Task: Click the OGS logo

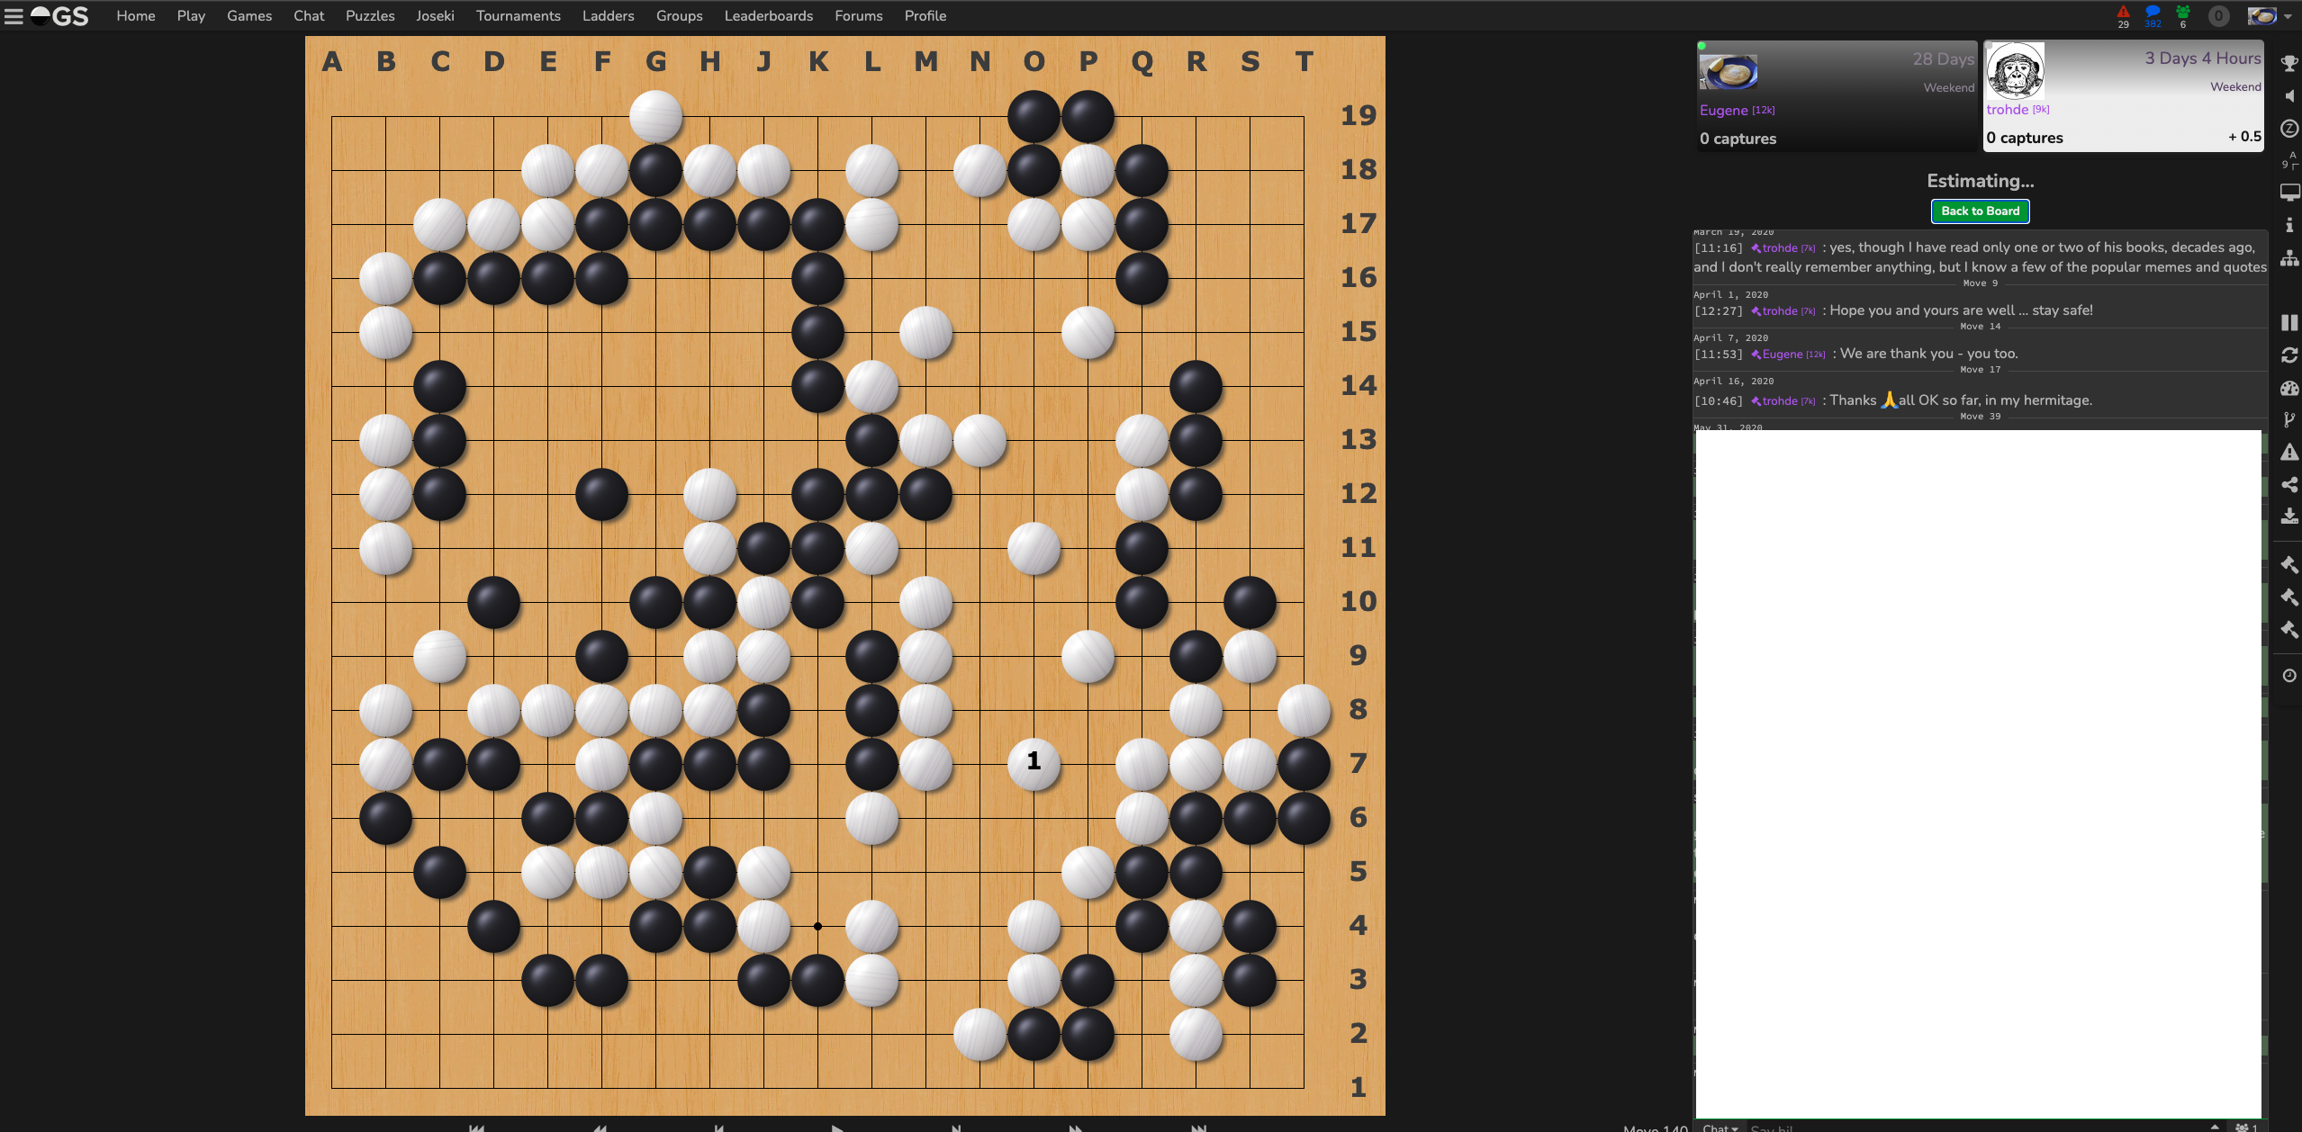Action: [x=59, y=15]
